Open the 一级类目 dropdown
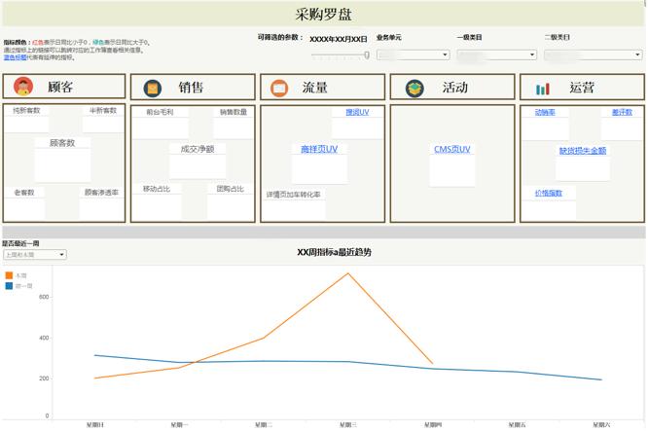This screenshot has height=432, width=648. (497, 54)
